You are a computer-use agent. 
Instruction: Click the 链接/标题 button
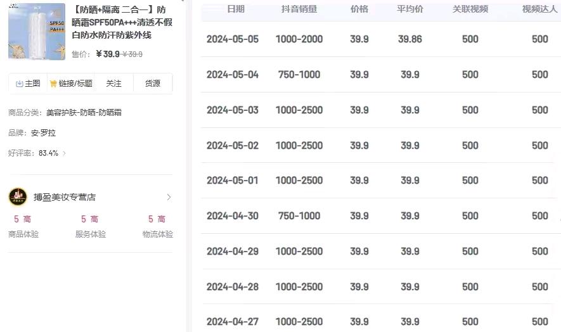[x=71, y=84]
